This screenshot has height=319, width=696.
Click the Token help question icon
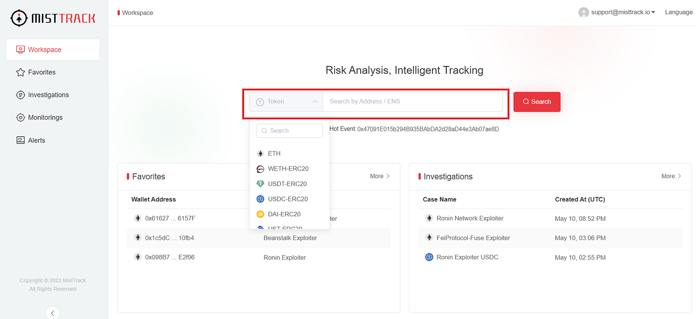tap(260, 102)
